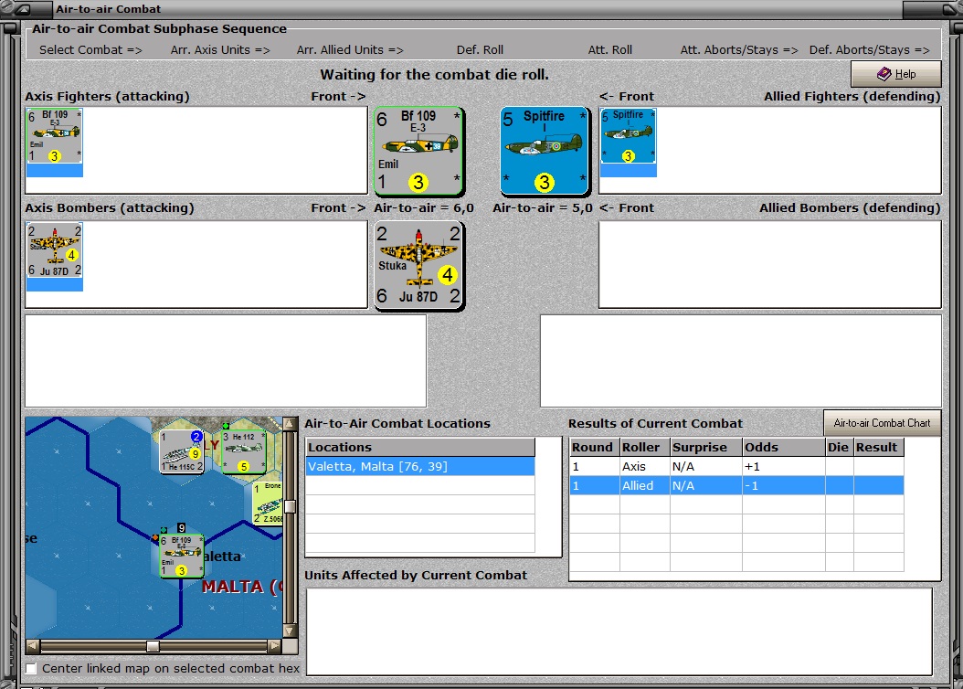
Task: Click inside the Units Affected by Current Combat box
Action: [619, 631]
